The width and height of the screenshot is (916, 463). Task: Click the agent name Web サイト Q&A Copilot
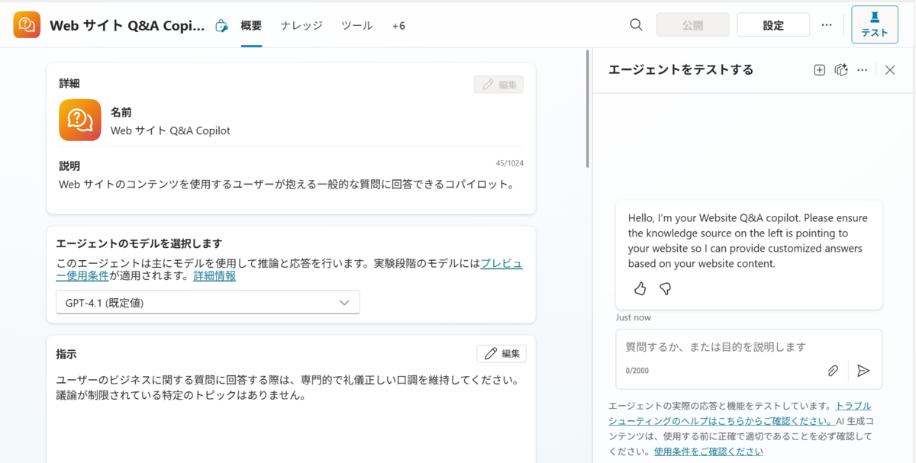tap(170, 130)
